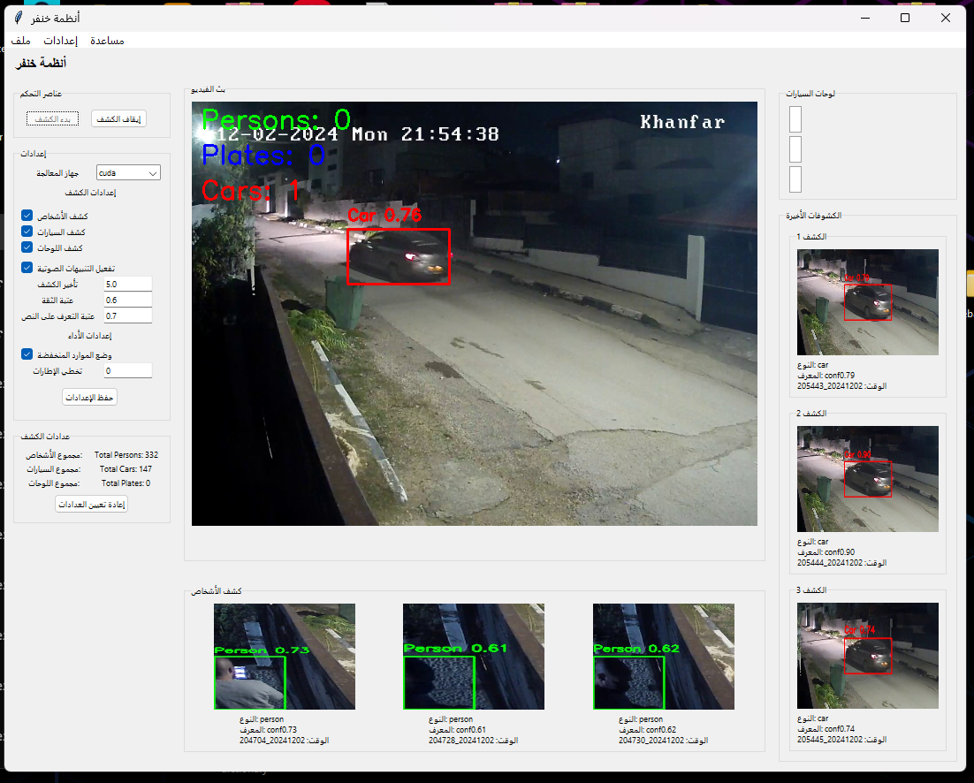Open the إعدادات menu in menu bar
974x783 pixels.
pos(60,41)
